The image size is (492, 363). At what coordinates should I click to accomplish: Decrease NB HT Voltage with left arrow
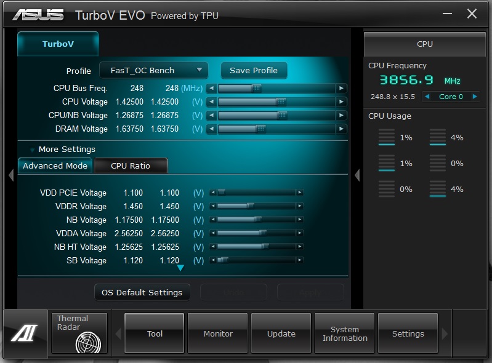point(213,247)
